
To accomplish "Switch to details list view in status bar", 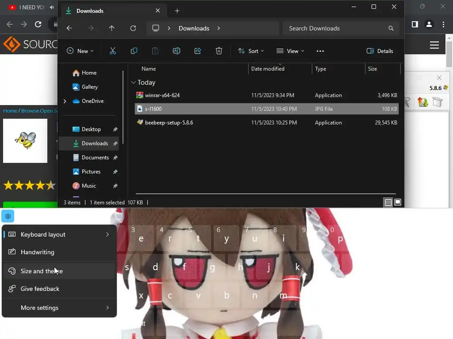I will (388, 202).
